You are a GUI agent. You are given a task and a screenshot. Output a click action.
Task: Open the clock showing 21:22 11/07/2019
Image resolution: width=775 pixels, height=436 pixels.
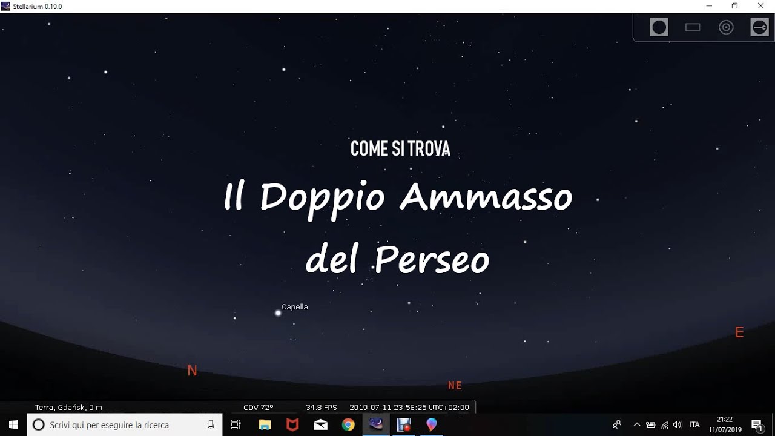point(725,425)
